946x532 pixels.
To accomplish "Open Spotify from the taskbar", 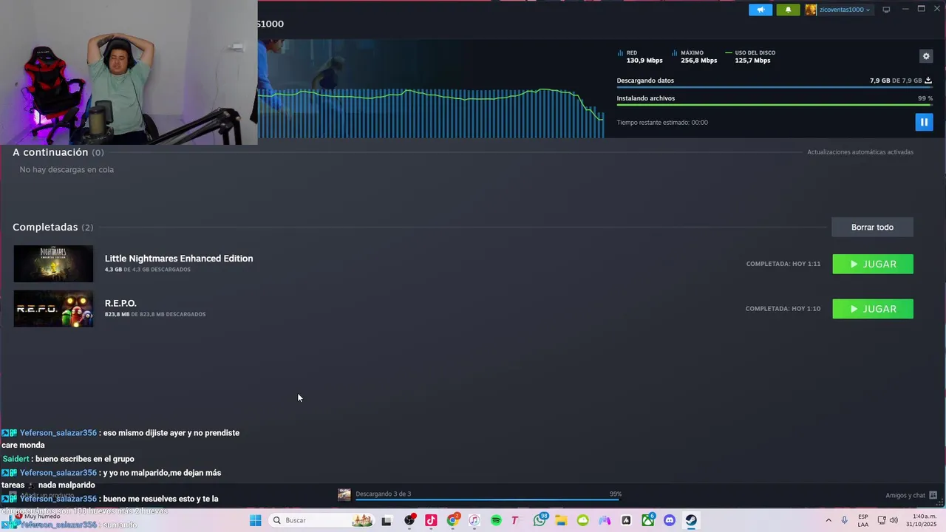I will [496, 520].
